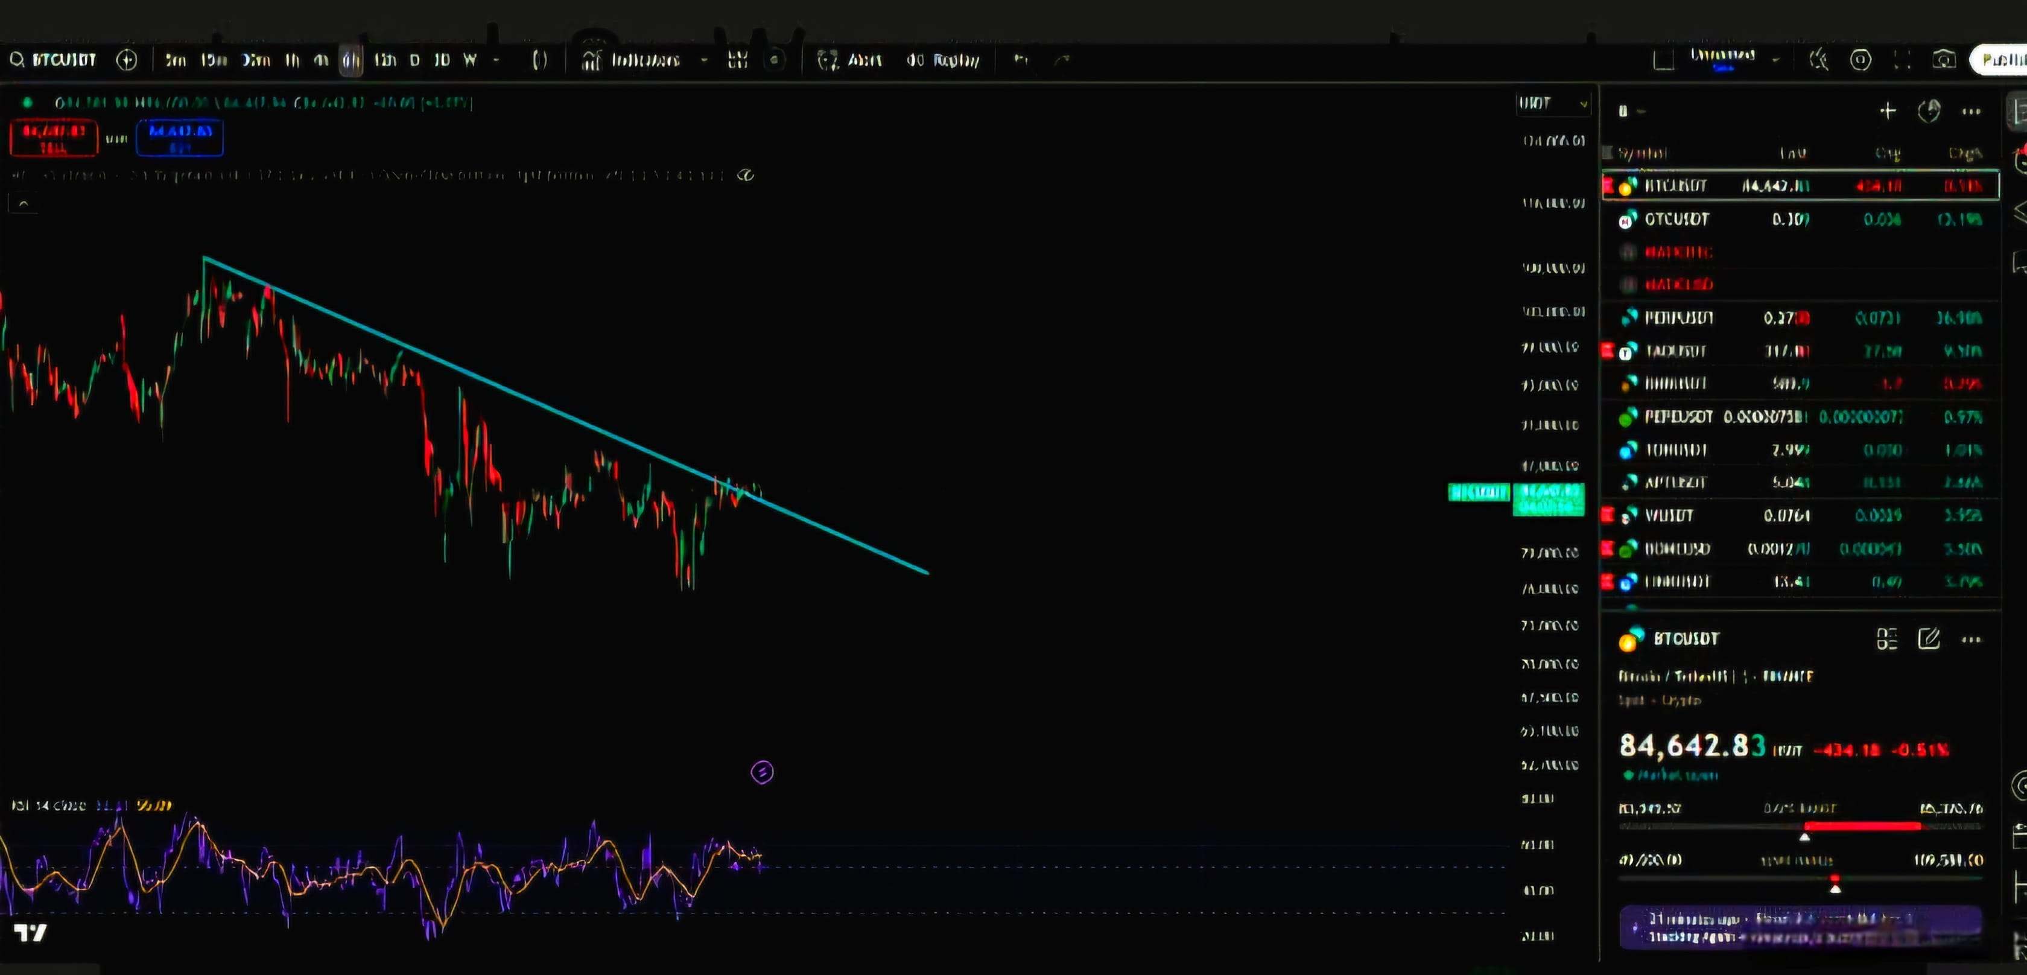Sort watchlist by Last column header
Viewport: 2027px width, 975px height.
1794,153
